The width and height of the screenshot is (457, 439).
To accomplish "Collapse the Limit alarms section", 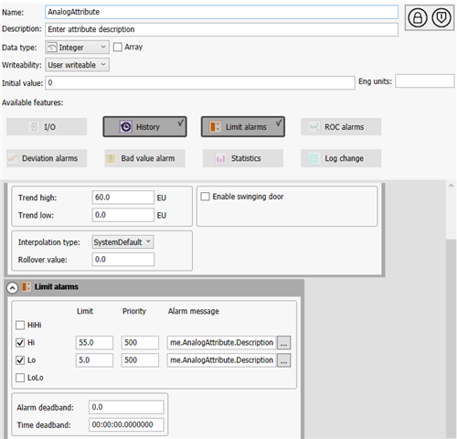I will click(12, 287).
